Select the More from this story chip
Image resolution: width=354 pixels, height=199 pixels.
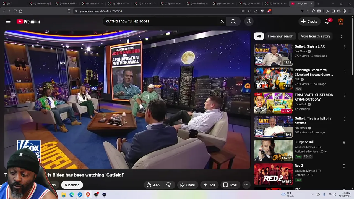point(315,36)
